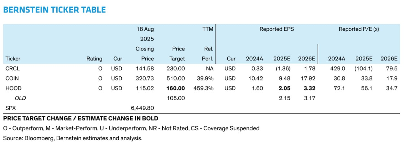Click HOOD relative performance 459.3%
Viewport: 414px width, 146px height.
203,88
